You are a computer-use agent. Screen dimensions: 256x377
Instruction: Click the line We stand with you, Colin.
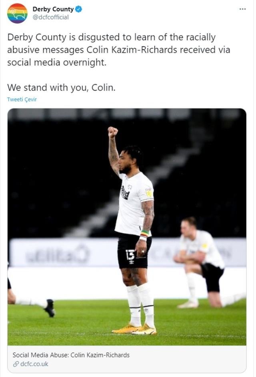click(x=62, y=87)
